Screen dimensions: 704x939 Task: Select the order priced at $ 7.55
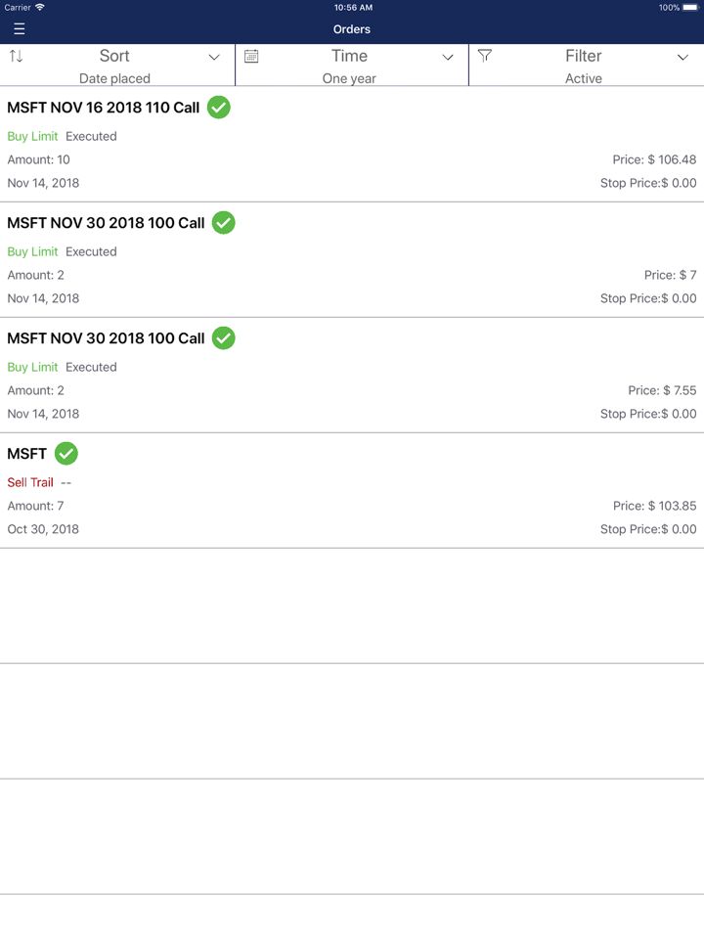352,377
